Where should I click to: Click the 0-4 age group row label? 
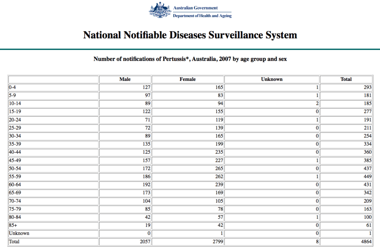click(x=12, y=87)
